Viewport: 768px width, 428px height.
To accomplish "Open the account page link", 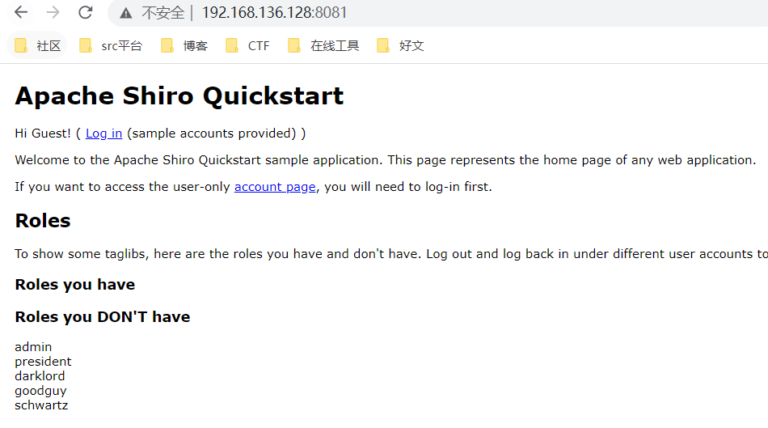I will tap(275, 187).
